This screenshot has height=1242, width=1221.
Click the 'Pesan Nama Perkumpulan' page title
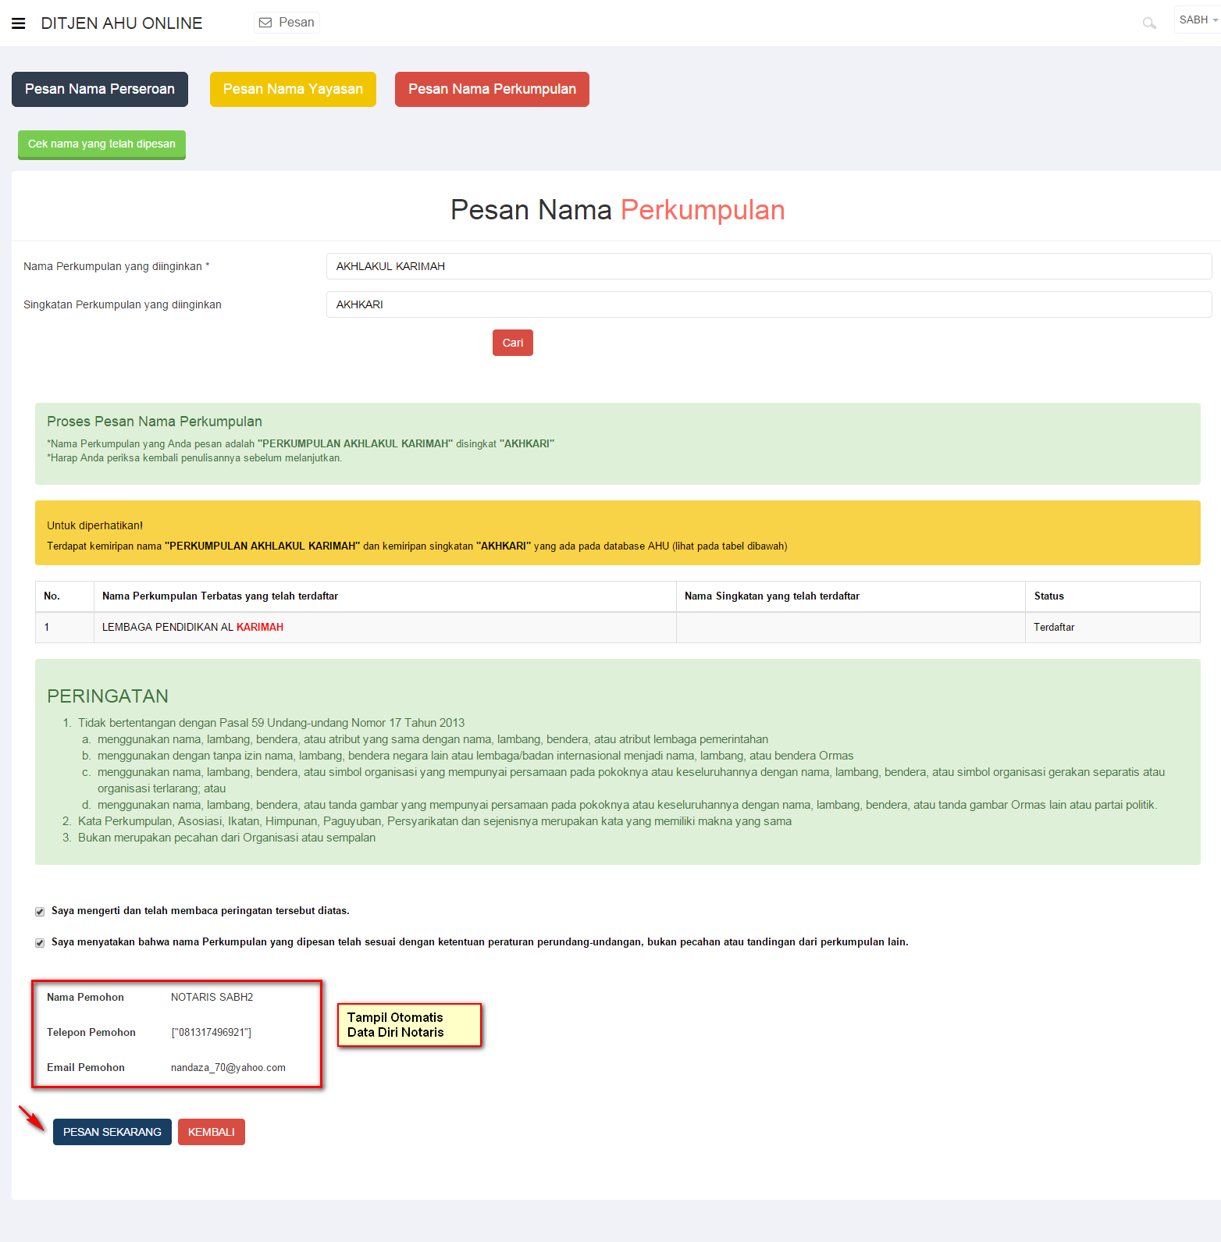click(x=618, y=210)
